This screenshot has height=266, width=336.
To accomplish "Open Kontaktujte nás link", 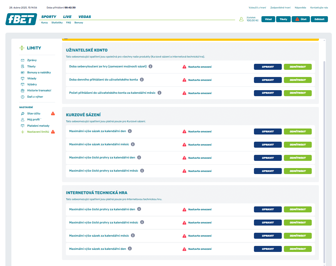I will pyautogui.click(x=319, y=7).
